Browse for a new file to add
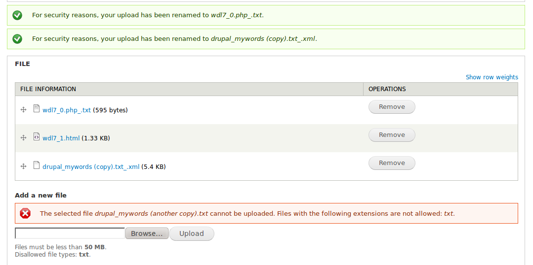The height and width of the screenshot is (265, 533). pyautogui.click(x=147, y=233)
